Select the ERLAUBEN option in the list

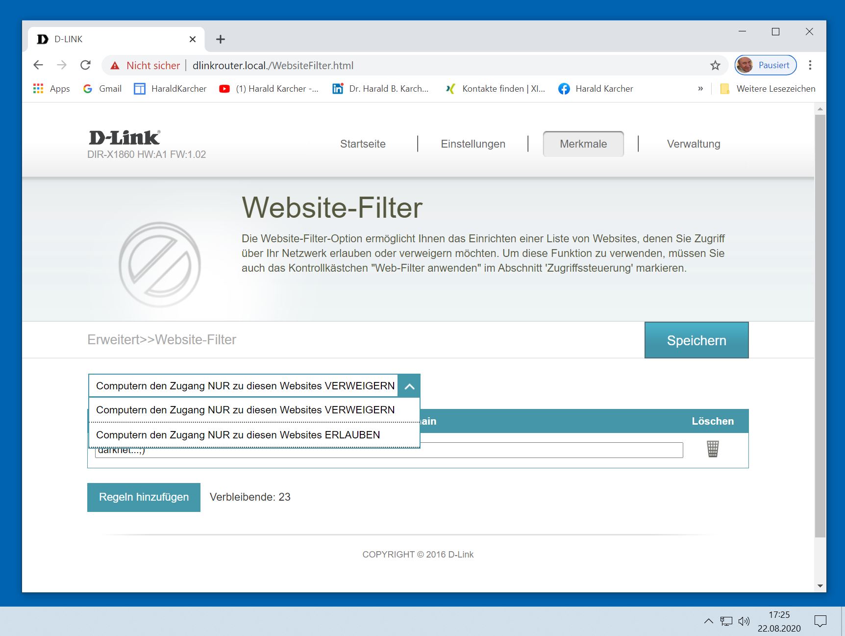[254, 435]
